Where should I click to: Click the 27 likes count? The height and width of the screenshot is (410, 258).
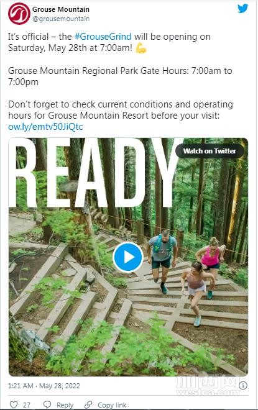coord(27,405)
